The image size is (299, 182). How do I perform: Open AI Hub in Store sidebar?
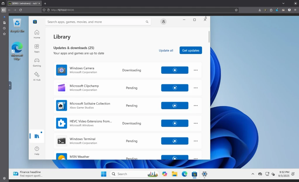coord(37,76)
